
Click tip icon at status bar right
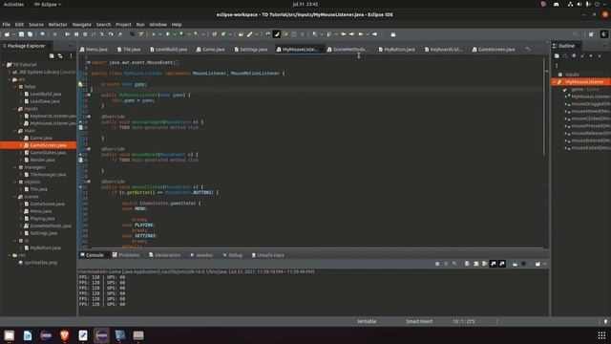(605, 322)
